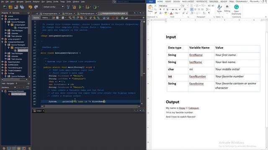Open the Run menu in NetBeans
268x150 pixels.
[x=43, y=2]
